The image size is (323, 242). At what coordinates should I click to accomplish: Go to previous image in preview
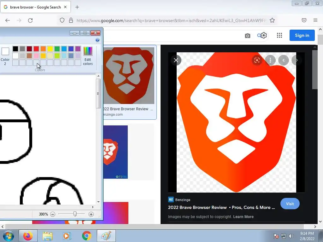coord(284,60)
